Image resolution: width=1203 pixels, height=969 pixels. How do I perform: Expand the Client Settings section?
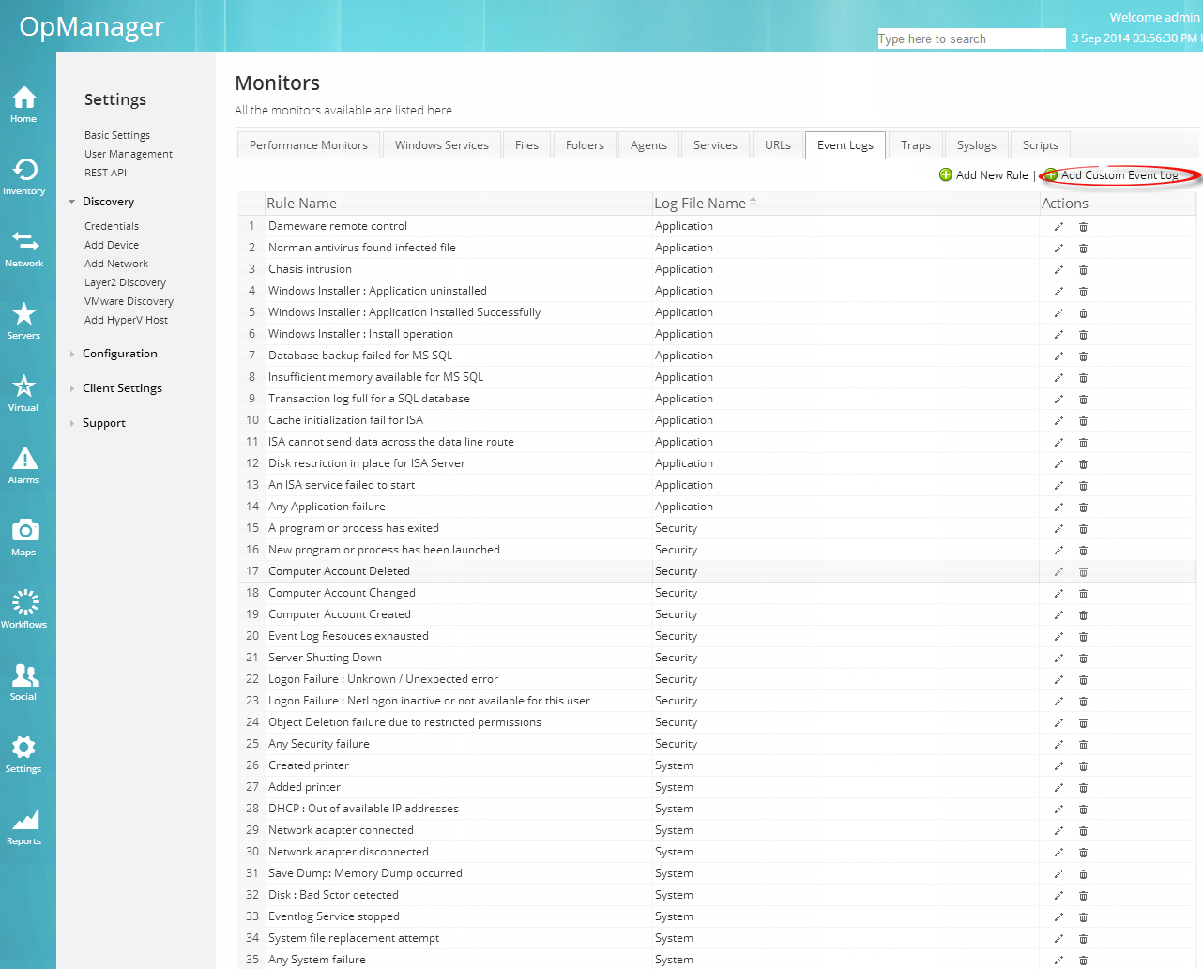point(122,388)
